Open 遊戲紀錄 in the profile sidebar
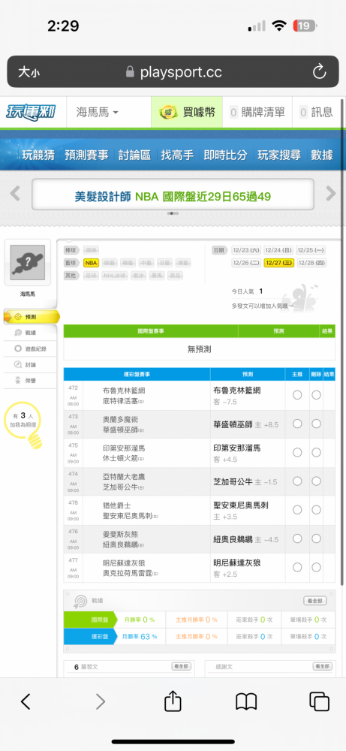Screen dimensions: 346x751 (x=30, y=348)
